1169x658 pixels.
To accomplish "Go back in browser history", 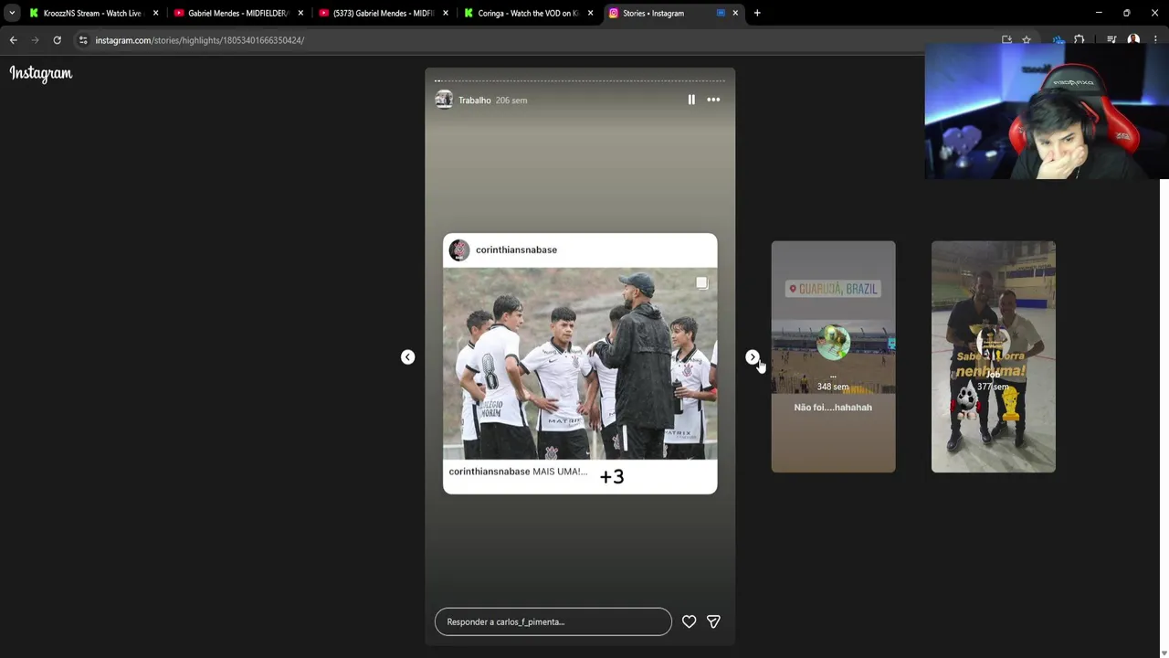I will pyautogui.click(x=13, y=40).
